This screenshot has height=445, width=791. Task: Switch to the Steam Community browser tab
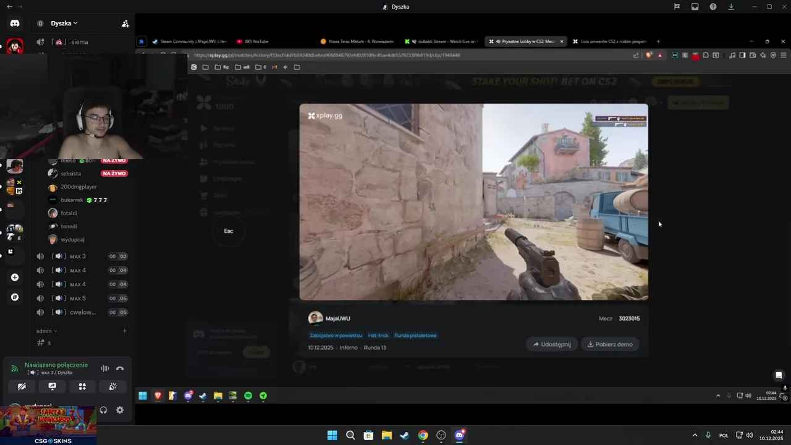tap(190, 41)
